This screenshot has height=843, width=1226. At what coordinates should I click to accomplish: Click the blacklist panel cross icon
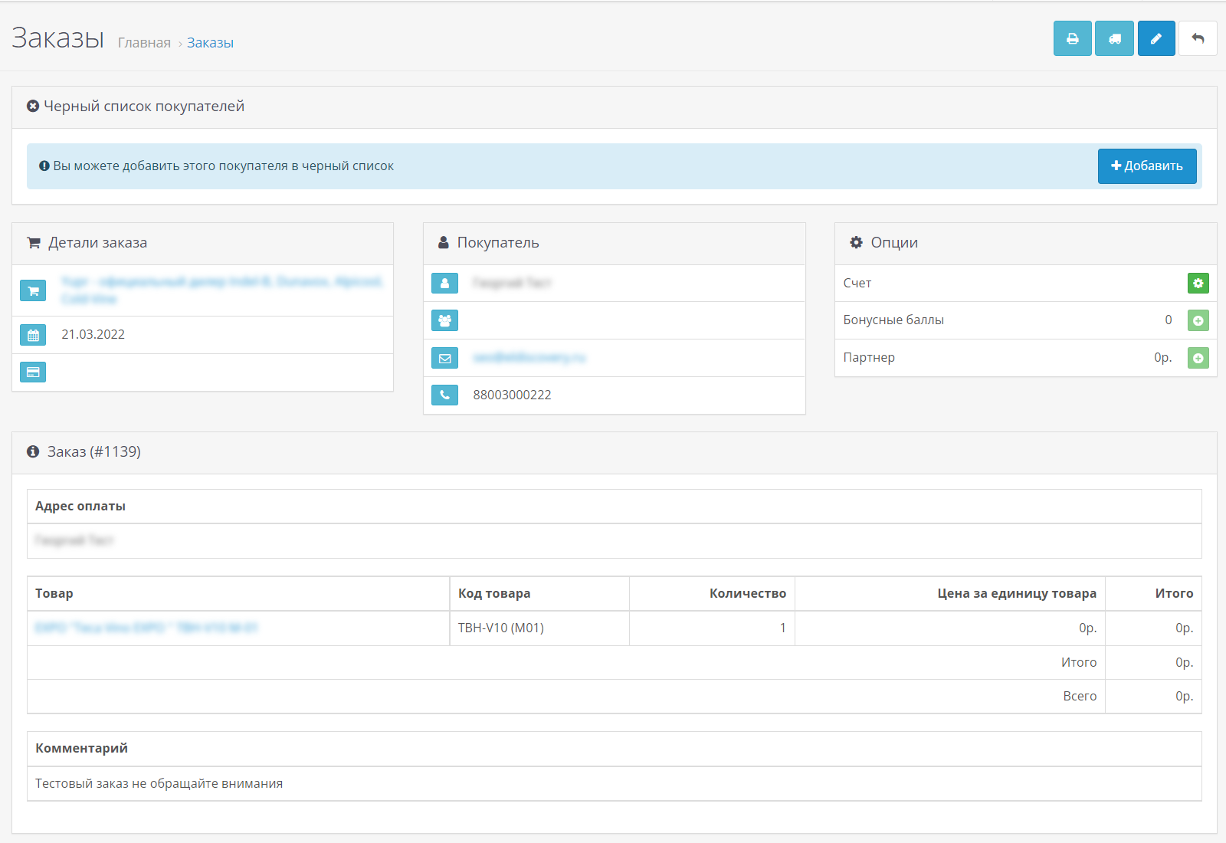tap(33, 107)
